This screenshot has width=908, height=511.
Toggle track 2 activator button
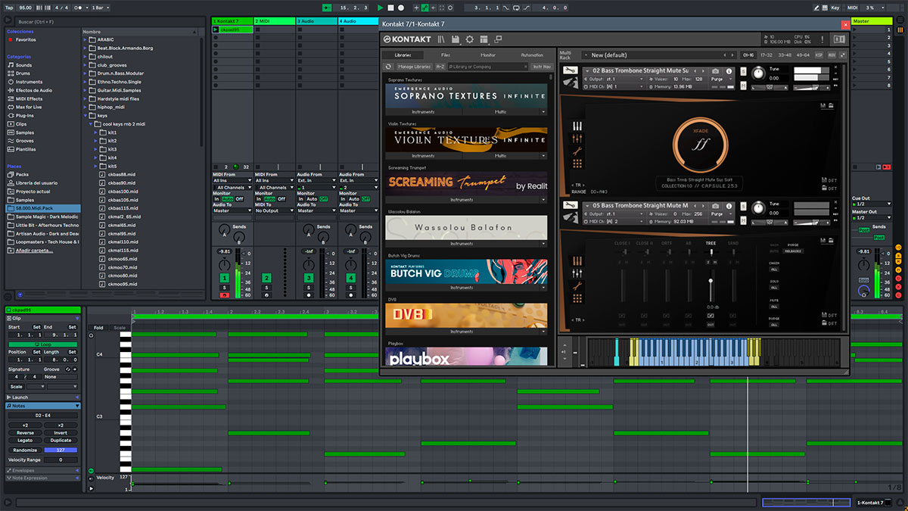(x=266, y=279)
